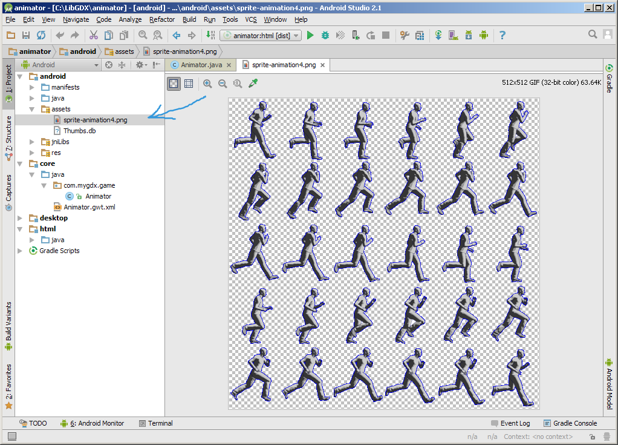
Task: Toggle the tool window bars in the bottom-left corner
Action: [x=12, y=437]
